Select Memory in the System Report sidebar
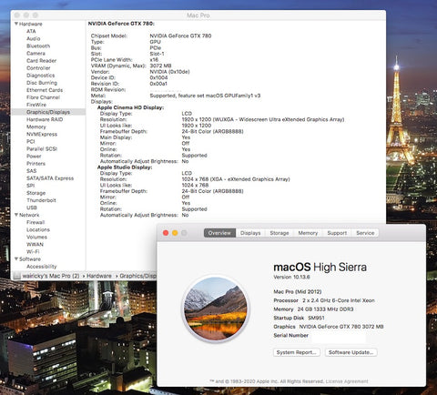This screenshot has width=437, height=395. pos(36,127)
